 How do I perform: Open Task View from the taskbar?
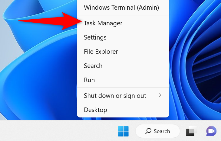coord(191,131)
